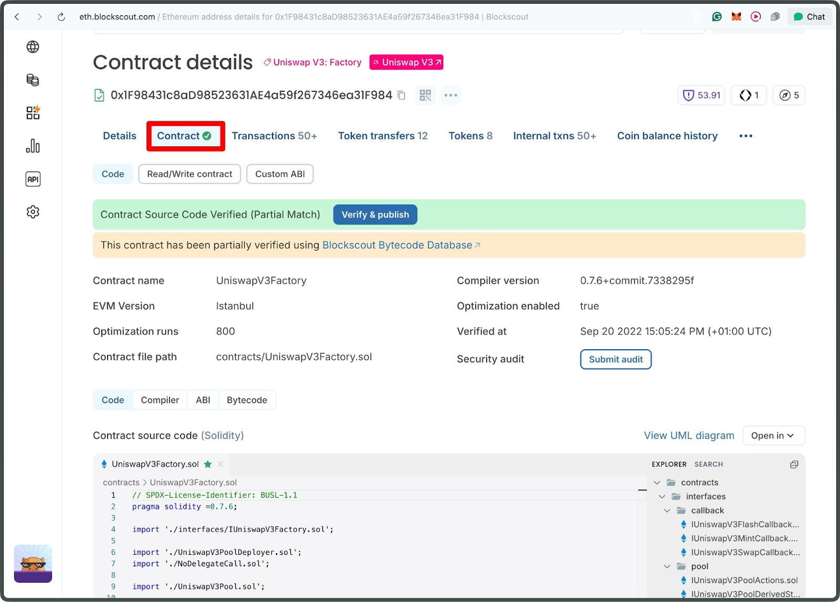Open the DApps icon with lightning bolt
840x602 pixels.
33,112
